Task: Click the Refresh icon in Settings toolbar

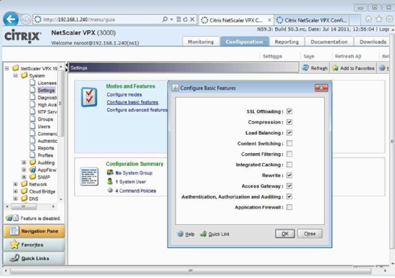Action: [306, 68]
